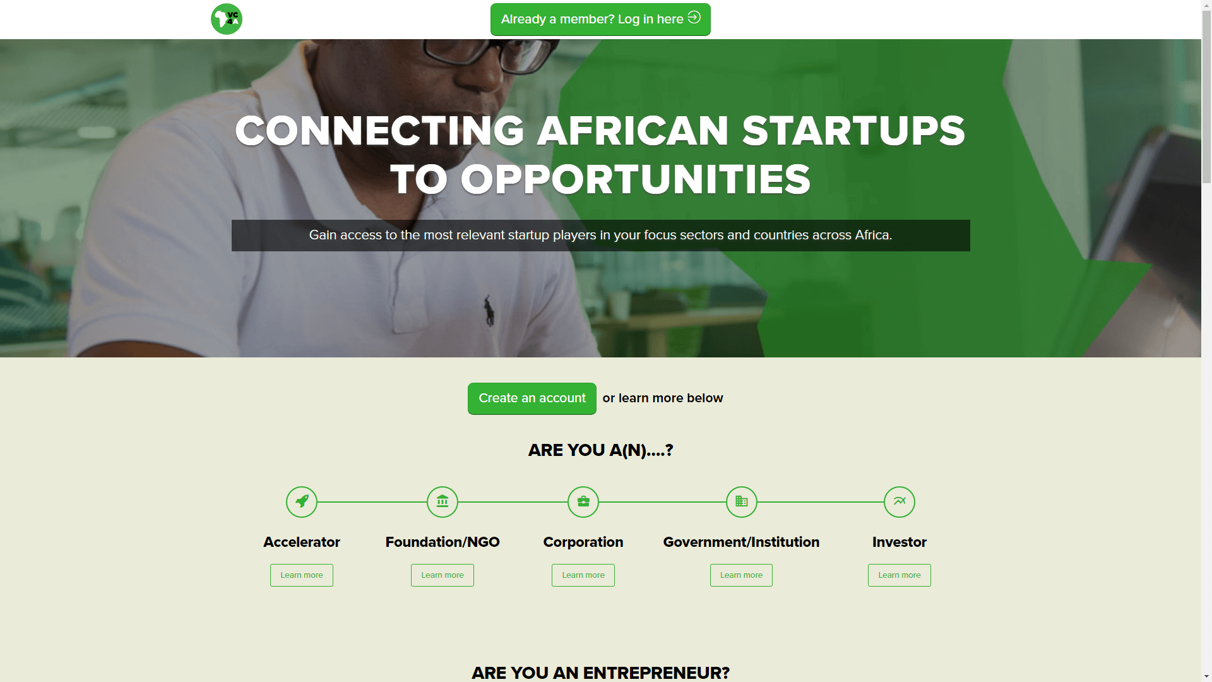Viewport: 1212px width, 682px height.
Task: Select the Corporation category icon
Action: (583, 501)
